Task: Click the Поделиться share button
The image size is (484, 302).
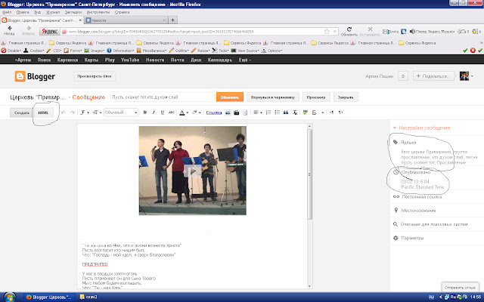Action: pos(433,75)
